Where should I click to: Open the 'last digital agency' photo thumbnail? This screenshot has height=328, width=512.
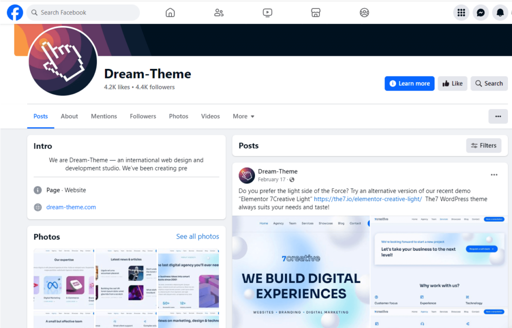188,279
